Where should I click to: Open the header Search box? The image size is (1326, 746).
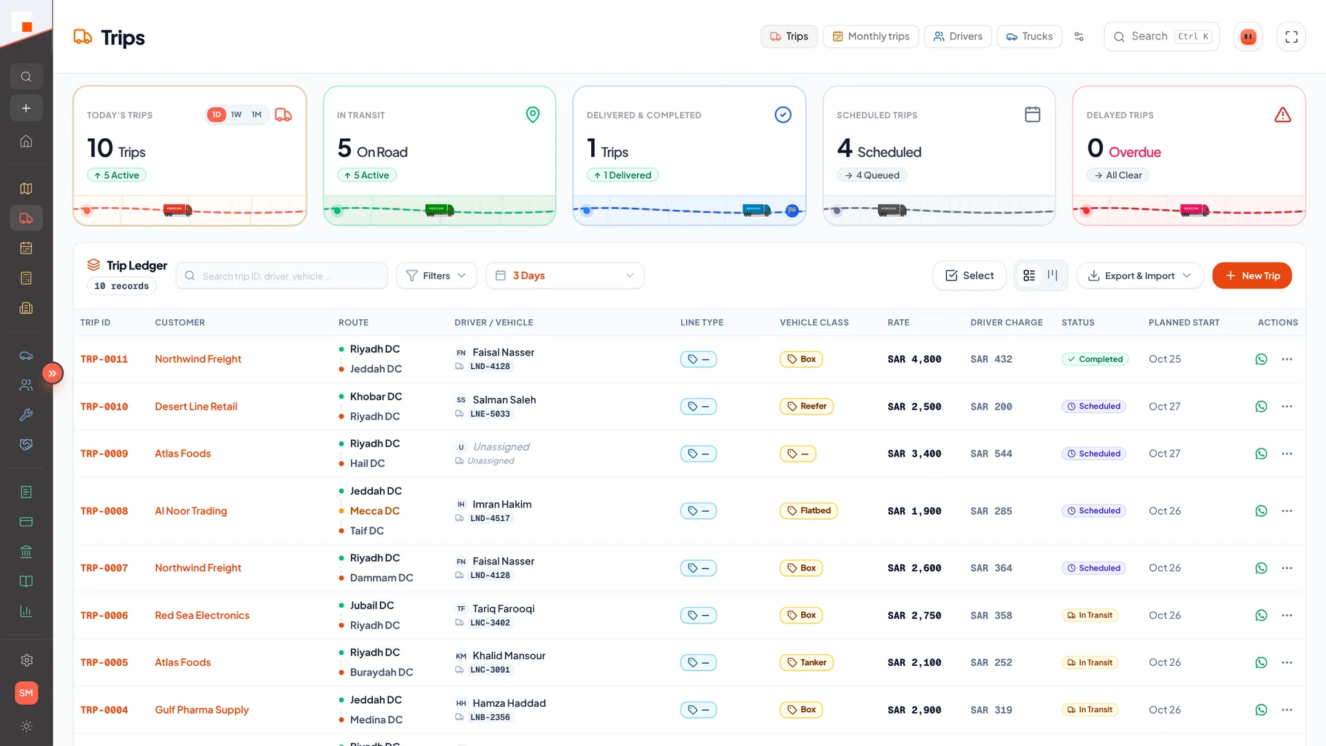pos(1162,37)
